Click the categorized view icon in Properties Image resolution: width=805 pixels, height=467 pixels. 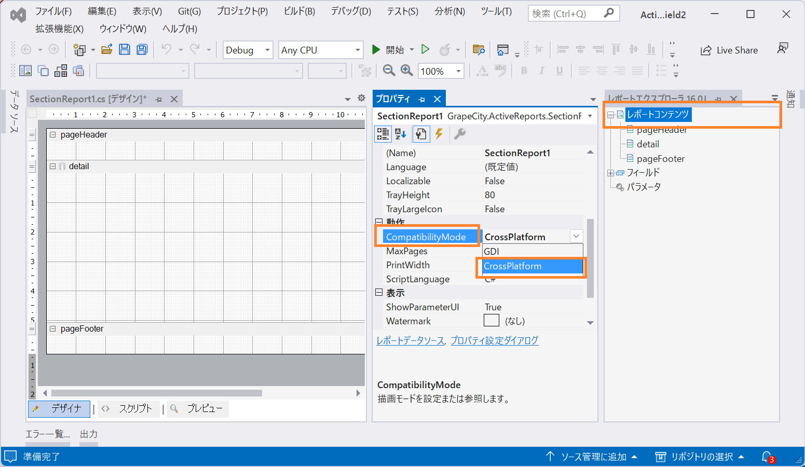[x=383, y=134]
